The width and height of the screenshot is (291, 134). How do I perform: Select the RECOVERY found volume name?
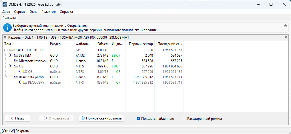36,83
